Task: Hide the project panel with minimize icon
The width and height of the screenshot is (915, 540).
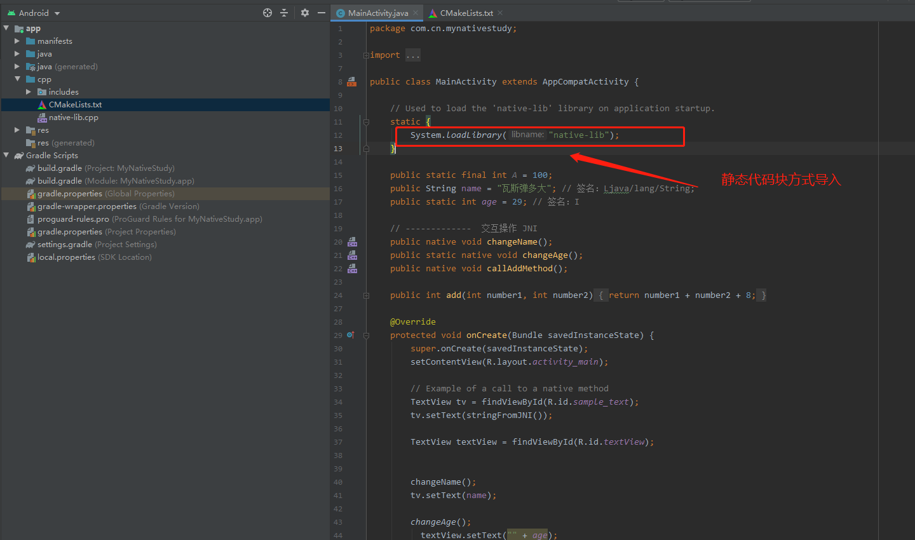Action: tap(322, 13)
